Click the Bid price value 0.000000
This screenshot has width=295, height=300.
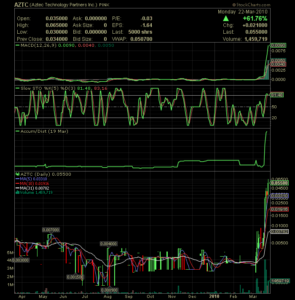(96, 32)
